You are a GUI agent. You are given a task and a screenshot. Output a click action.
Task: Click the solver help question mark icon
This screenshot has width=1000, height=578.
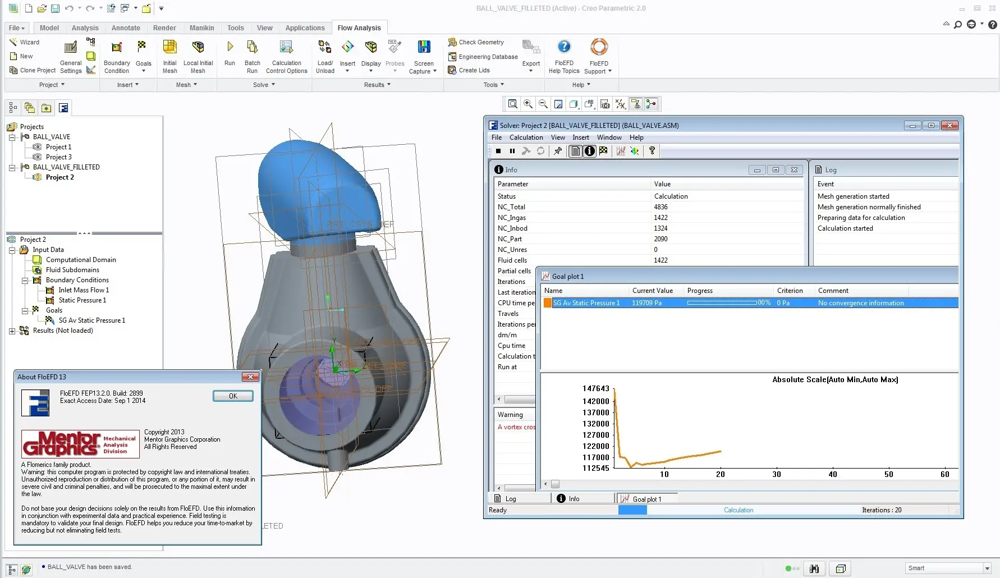tap(652, 151)
